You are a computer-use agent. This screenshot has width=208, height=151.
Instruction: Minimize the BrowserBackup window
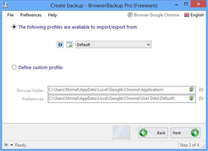pyautogui.click(x=177, y=5)
